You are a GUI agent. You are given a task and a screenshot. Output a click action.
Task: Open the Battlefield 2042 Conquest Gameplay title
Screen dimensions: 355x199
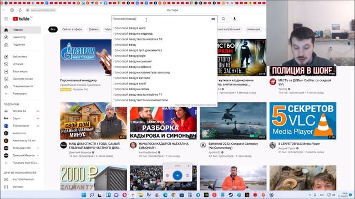click(233, 146)
